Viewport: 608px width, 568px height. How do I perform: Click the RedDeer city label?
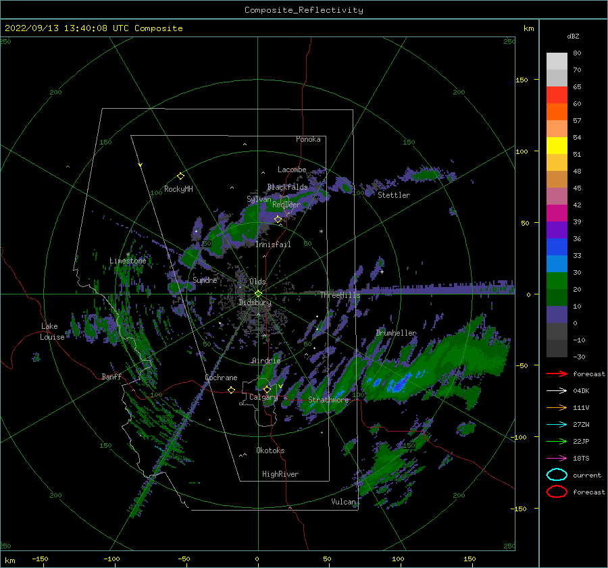(x=286, y=205)
